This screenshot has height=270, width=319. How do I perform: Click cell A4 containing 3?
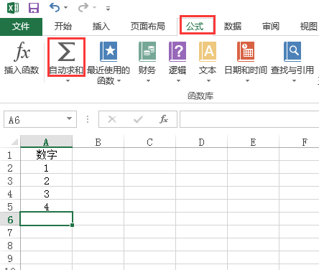(47, 194)
